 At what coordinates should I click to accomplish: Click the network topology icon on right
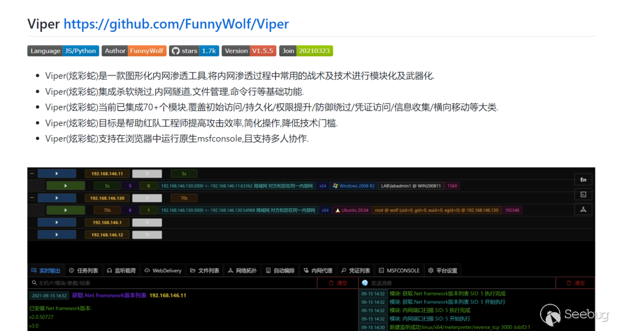tap(583, 209)
